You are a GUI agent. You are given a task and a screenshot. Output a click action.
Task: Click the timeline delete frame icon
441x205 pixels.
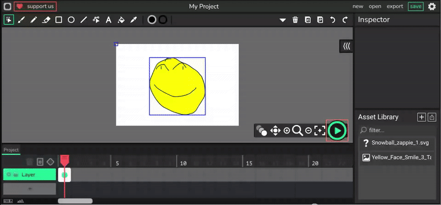click(x=29, y=161)
